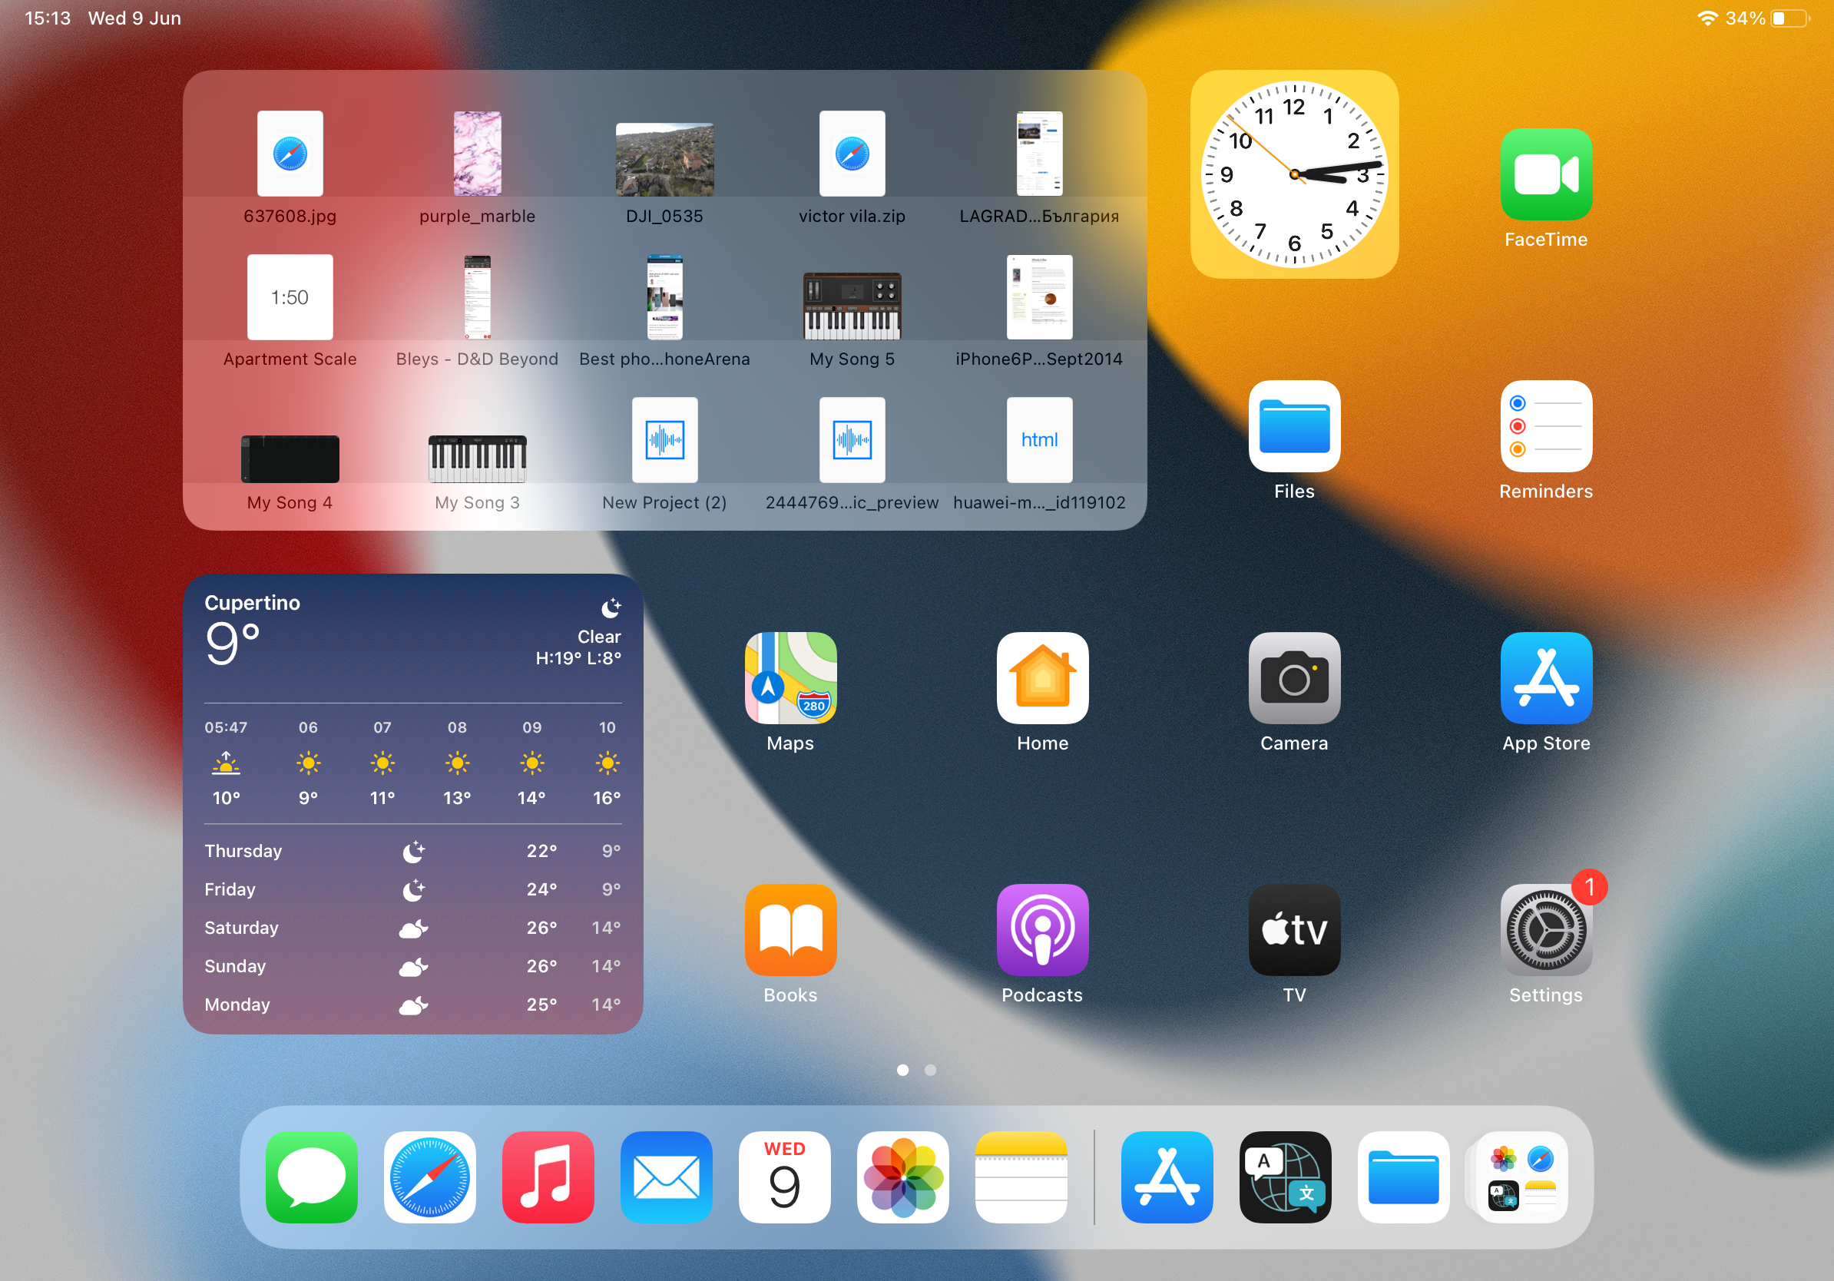
Task: Open the My Song 5 GarageBand file
Action: tap(852, 305)
